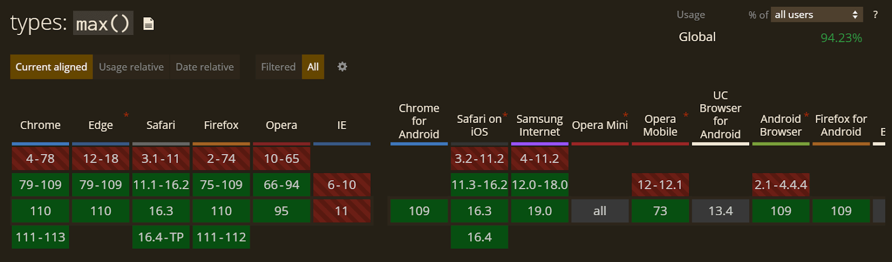Click the spec document icon beside max()
This screenshot has width=892, height=262.
tap(148, 23)
